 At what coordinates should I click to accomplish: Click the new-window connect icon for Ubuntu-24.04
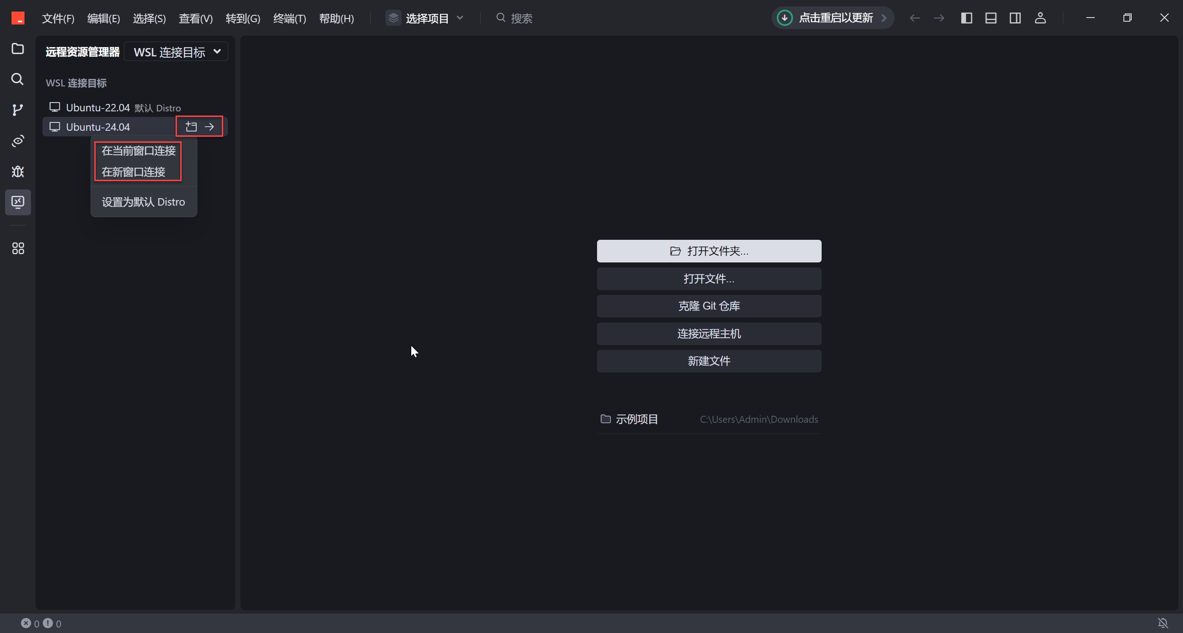[191, 127]
